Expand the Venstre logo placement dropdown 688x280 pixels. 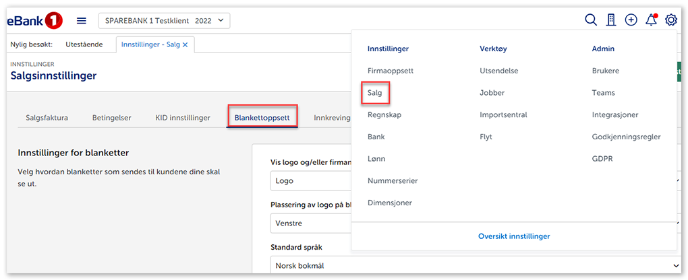tap(310, 223)
